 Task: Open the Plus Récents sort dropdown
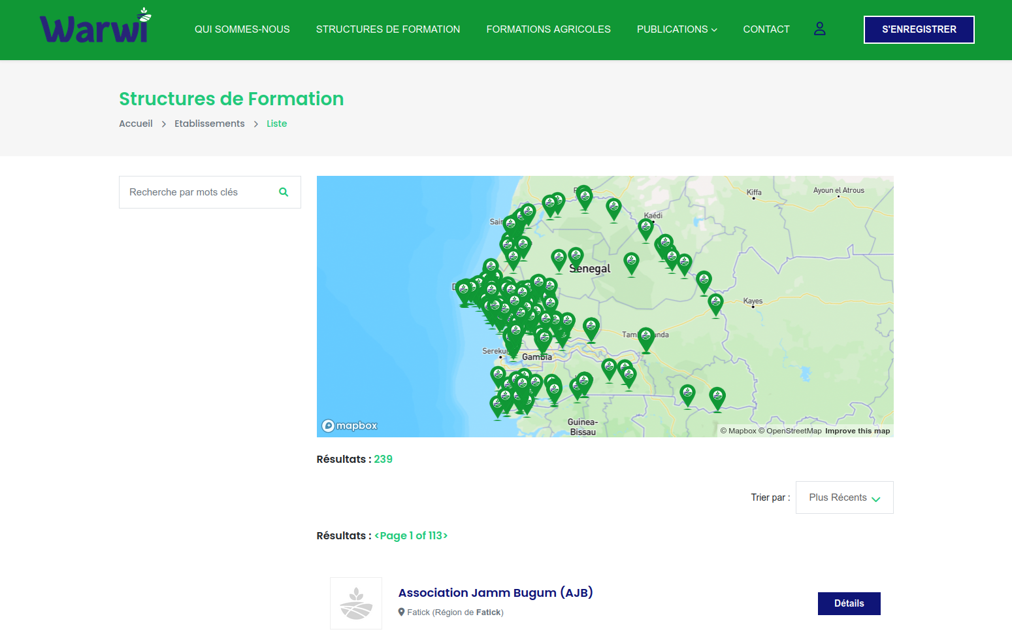[844, 497]
